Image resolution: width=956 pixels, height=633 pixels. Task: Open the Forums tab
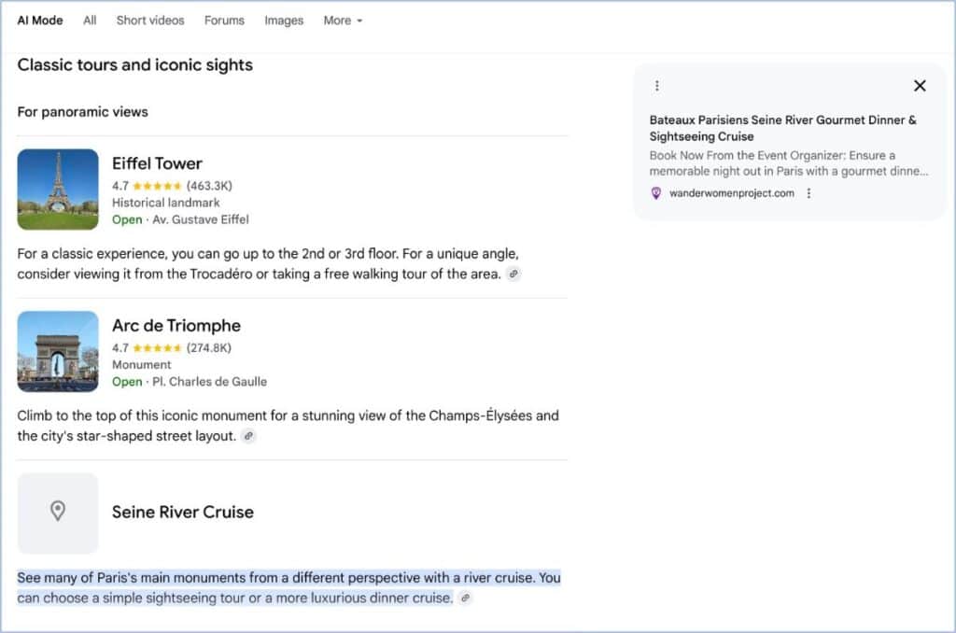pyautogui.click(x=224, y=21)
